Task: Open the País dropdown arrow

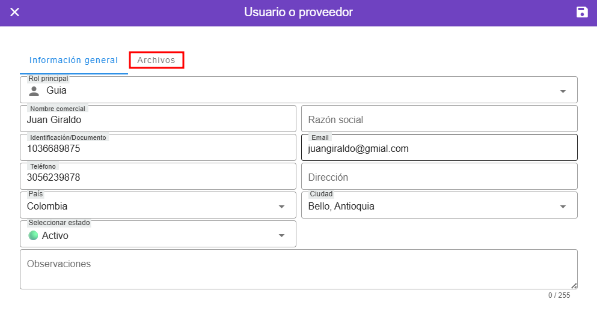Action: click(281, 207)
